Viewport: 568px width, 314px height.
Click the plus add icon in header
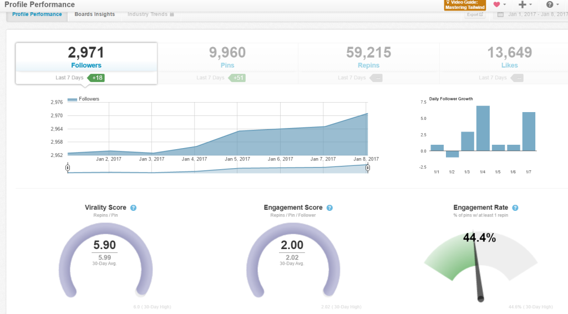point(522,4)
